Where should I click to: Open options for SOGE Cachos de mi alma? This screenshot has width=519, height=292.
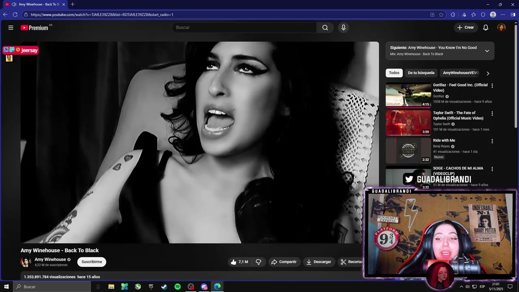(x=492, y=169)
